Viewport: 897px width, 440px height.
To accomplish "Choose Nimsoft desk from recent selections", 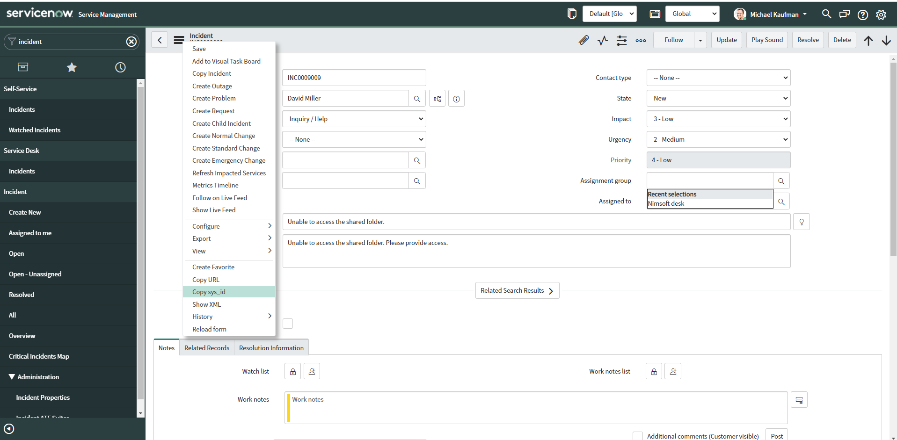I will coord(666,203).
